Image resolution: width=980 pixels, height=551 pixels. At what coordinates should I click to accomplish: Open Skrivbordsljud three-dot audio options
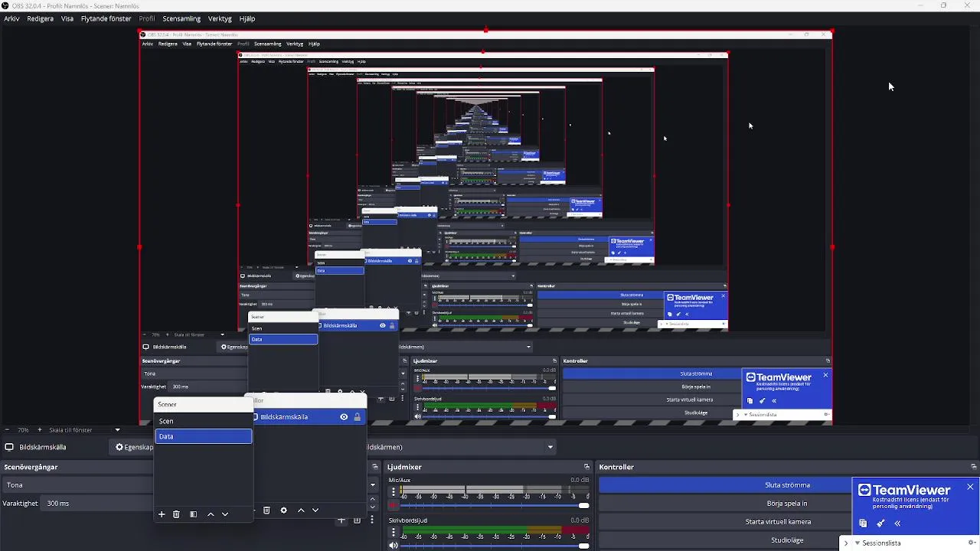tap(394, 532)
